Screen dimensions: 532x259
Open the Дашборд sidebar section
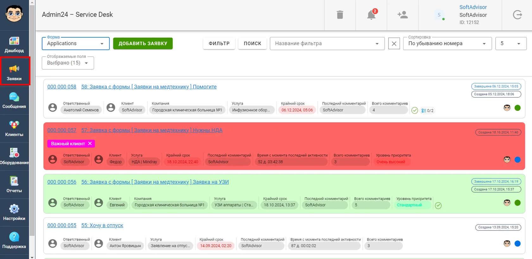click(x=14, y=45)
